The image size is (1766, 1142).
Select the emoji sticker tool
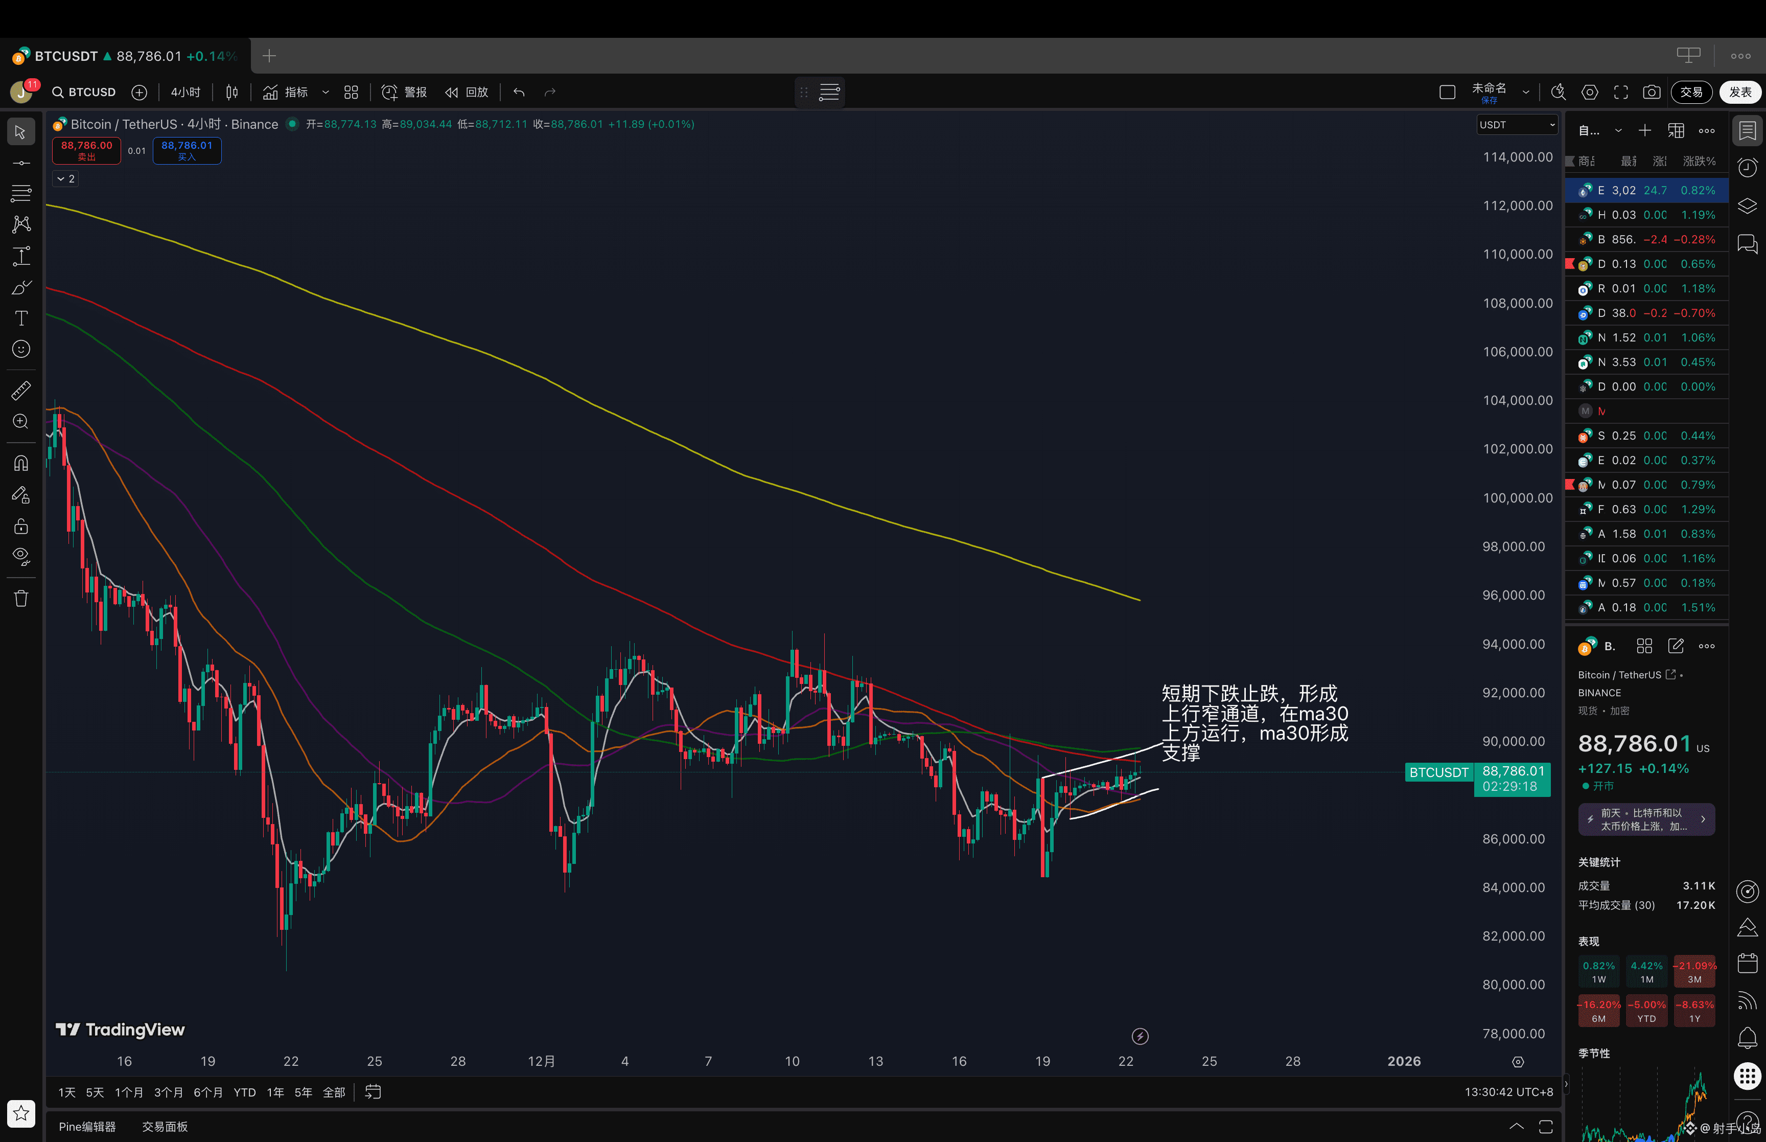tap(21, 349)
